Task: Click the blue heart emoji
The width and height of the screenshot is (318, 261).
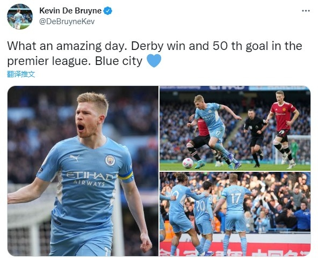Action: (x=154, y=61)
